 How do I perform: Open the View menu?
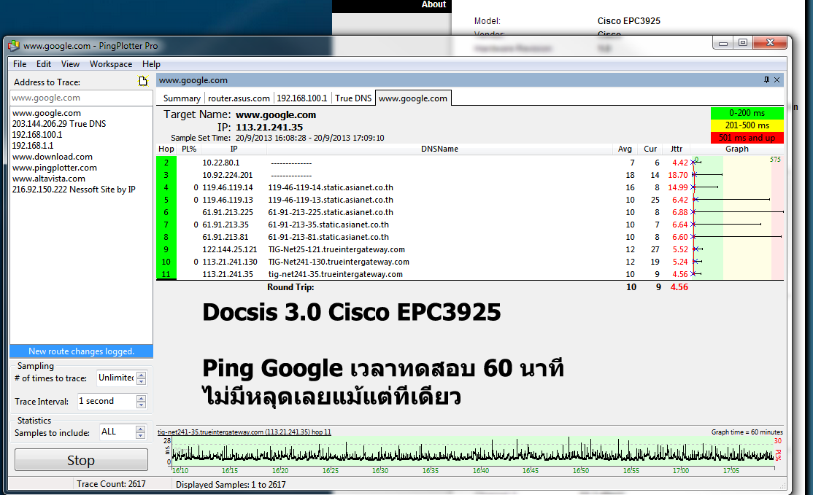click(x=70, y=64)
